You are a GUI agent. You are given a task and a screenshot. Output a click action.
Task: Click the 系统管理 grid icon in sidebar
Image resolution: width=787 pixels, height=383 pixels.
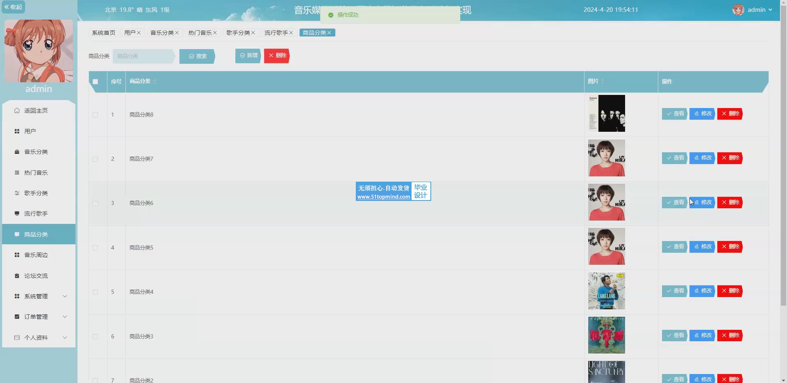(x=17, y=296)
